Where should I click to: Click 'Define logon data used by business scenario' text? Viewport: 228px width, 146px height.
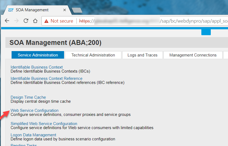click(x=63, y=139)
